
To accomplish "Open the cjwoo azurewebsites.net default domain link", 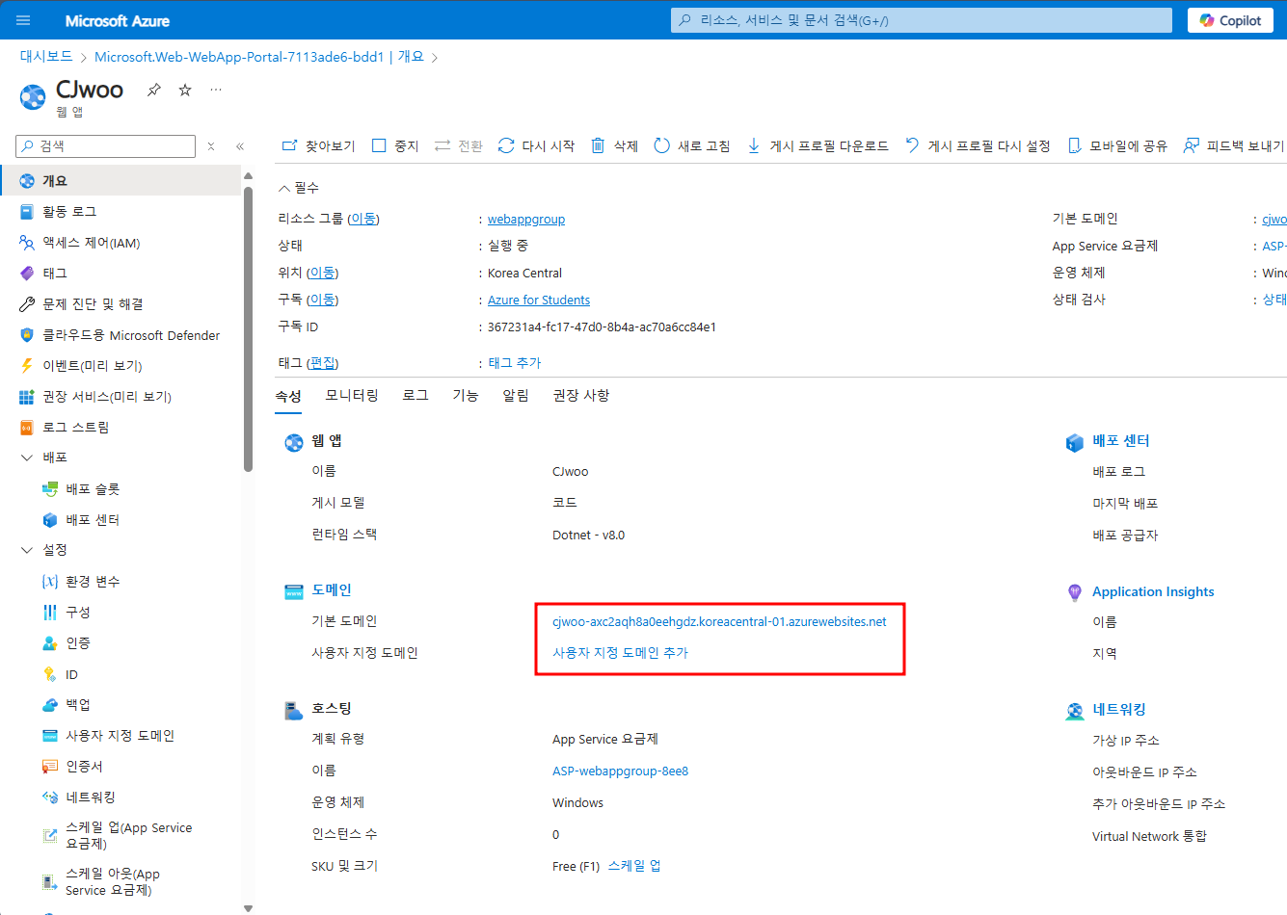I will point(719,622).
